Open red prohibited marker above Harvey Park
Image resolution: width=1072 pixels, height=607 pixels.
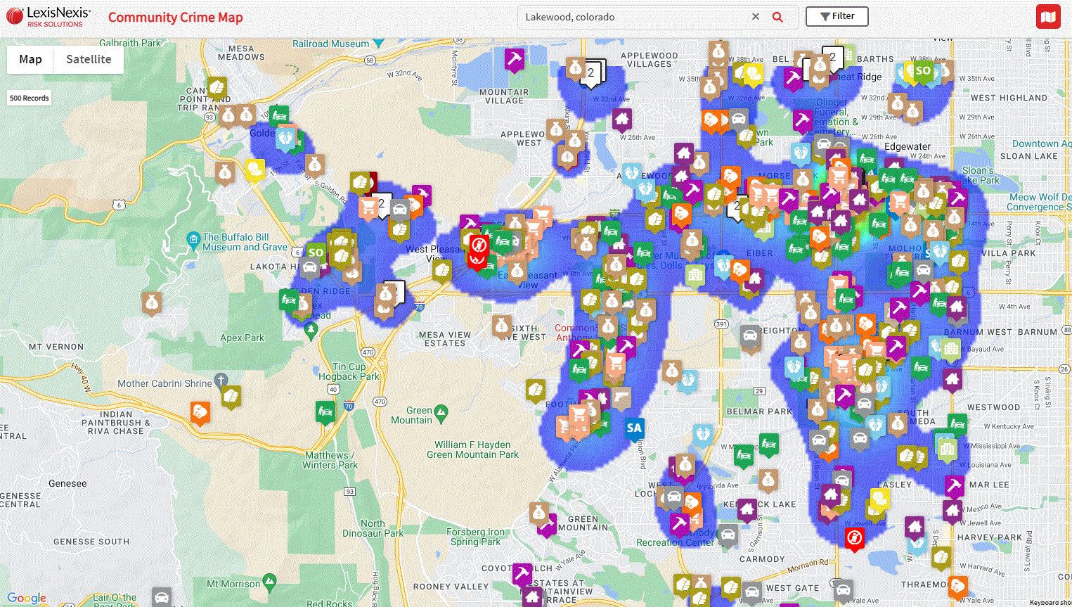[x=854, y=539]
